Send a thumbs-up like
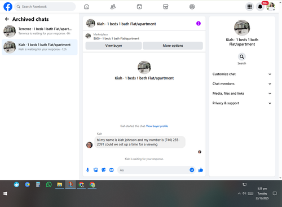The height and width of the screenshot is (207, 282). click(x=201, y=170)
